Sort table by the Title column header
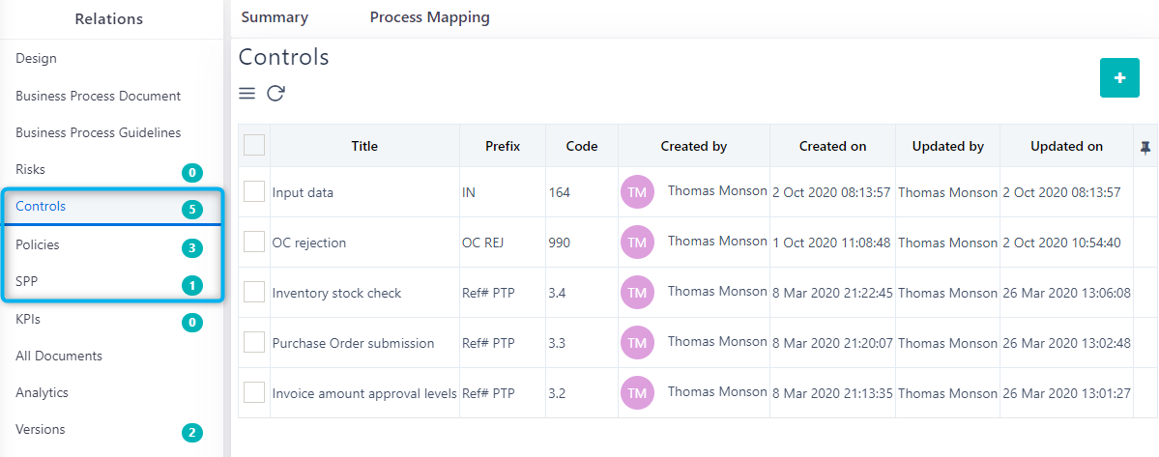 (x=364, y=147)
